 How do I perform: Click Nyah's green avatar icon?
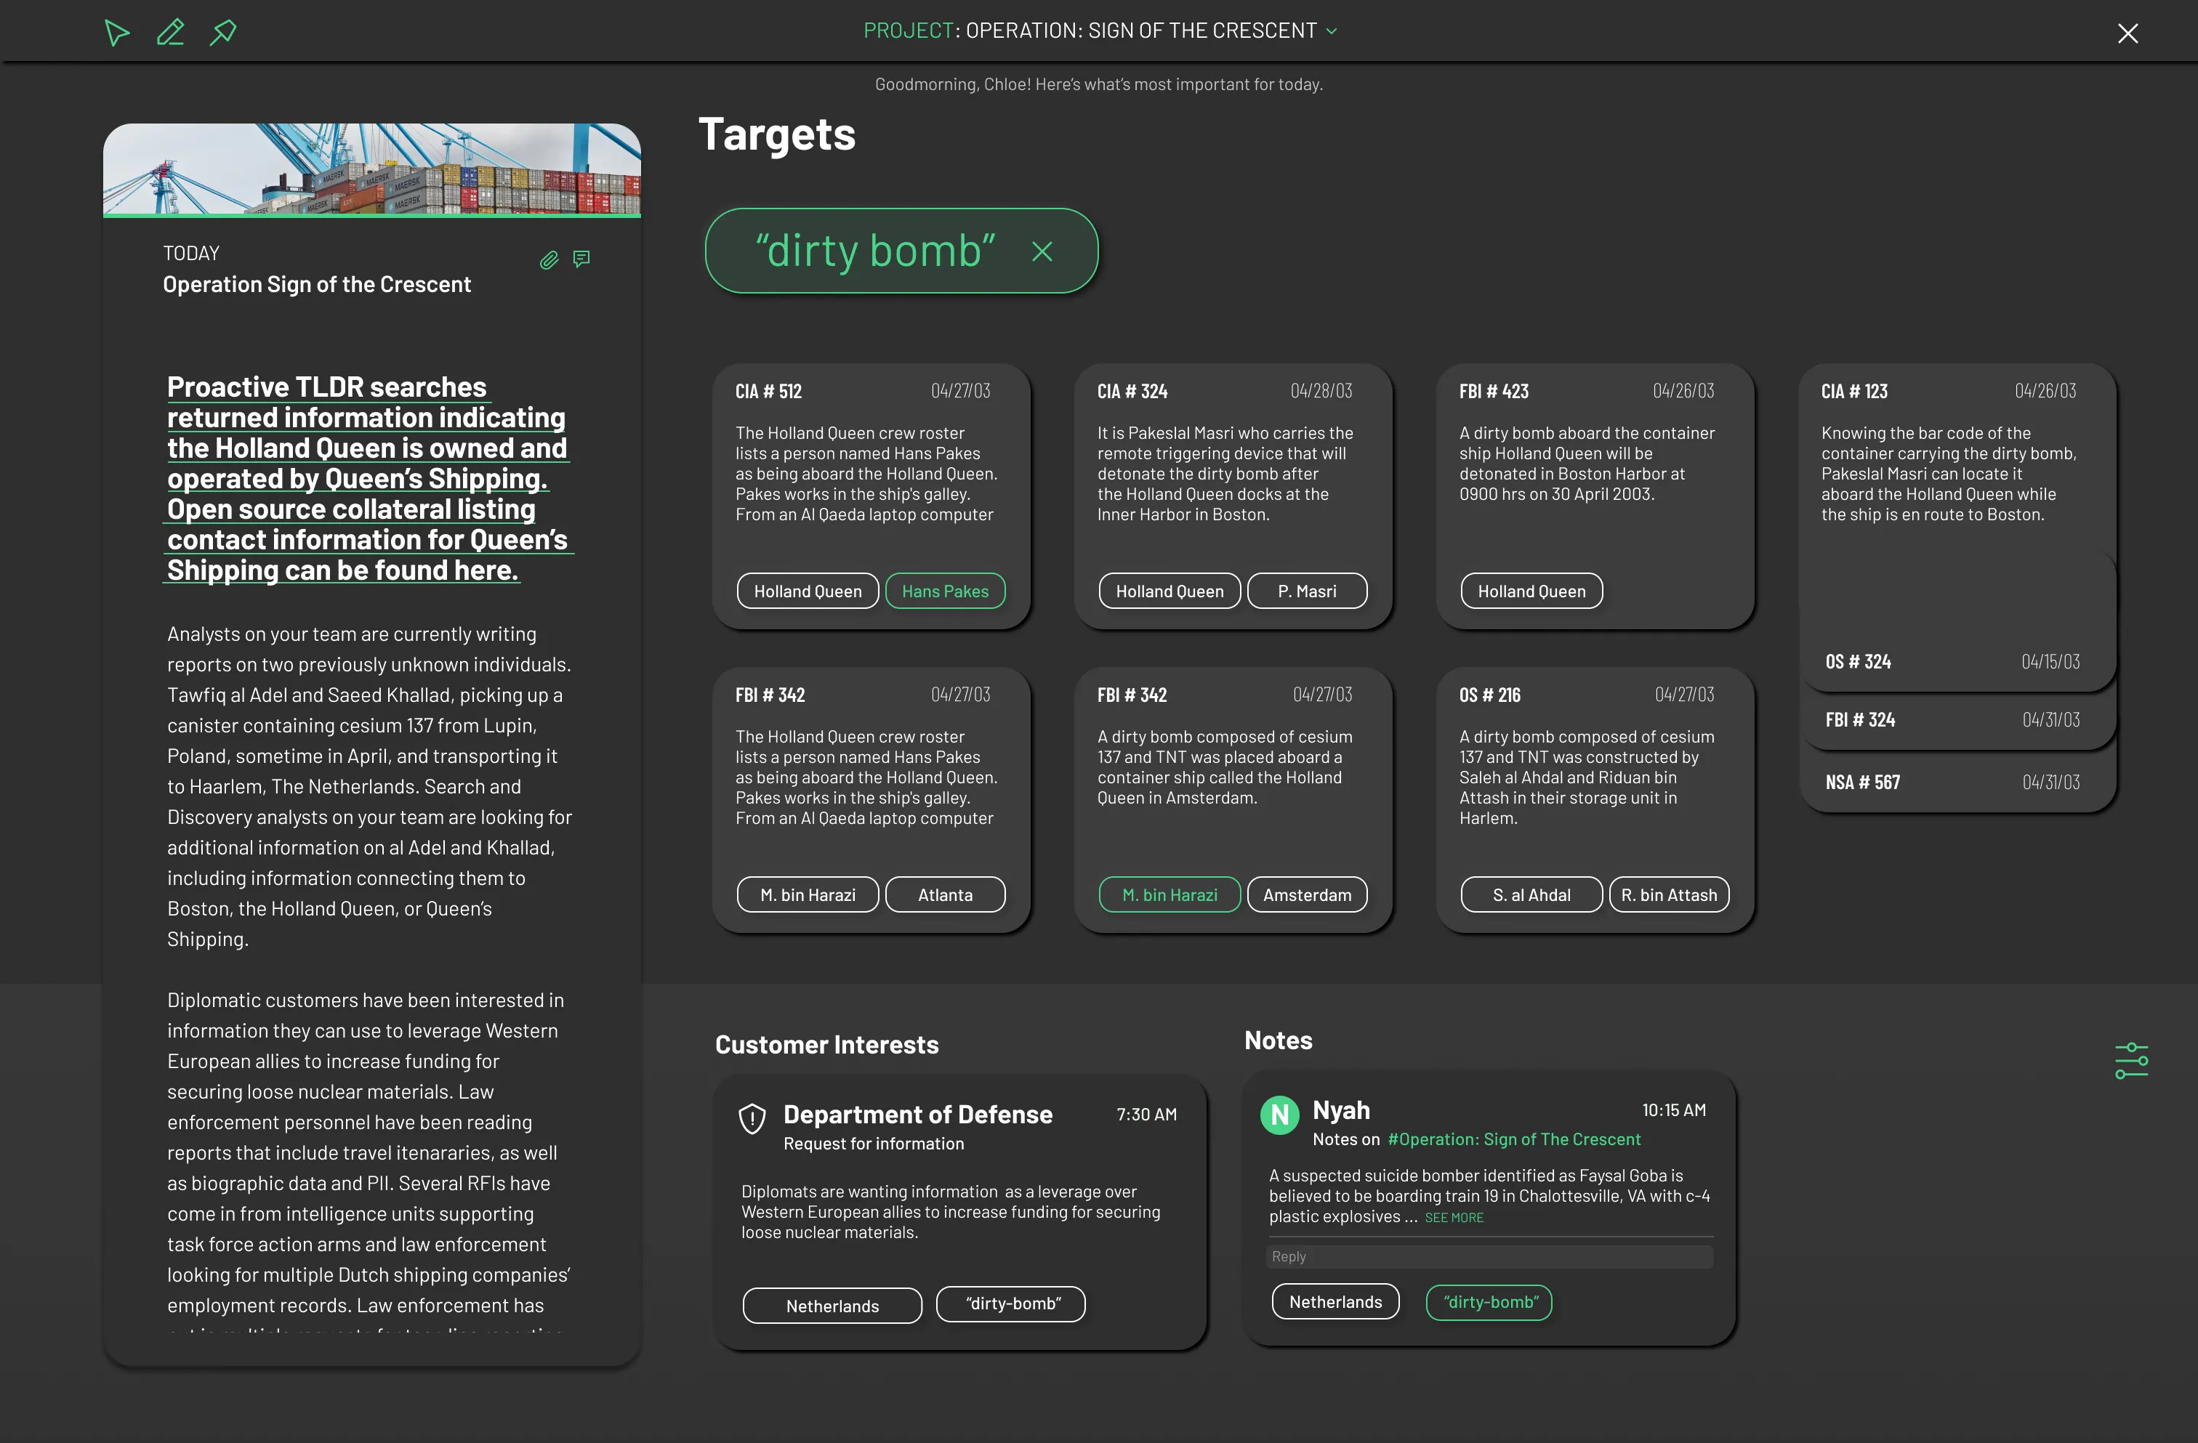(1279, 1115)
